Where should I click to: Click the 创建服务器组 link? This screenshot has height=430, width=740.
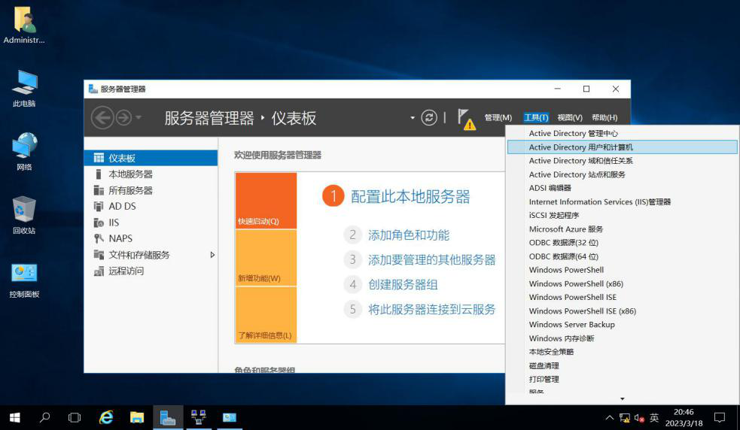(403, 284)
